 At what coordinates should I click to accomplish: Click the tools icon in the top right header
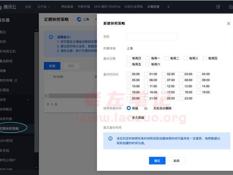[218, 7]
